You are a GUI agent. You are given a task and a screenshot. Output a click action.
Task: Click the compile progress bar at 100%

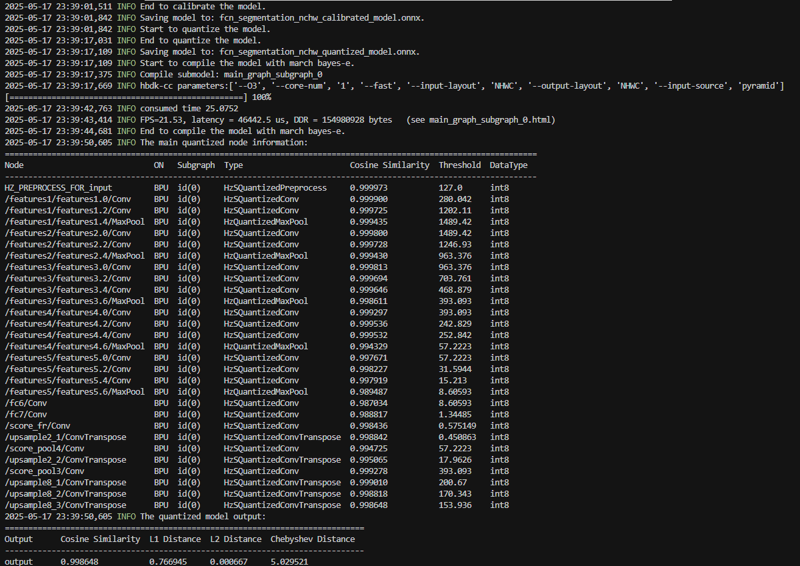127,97
